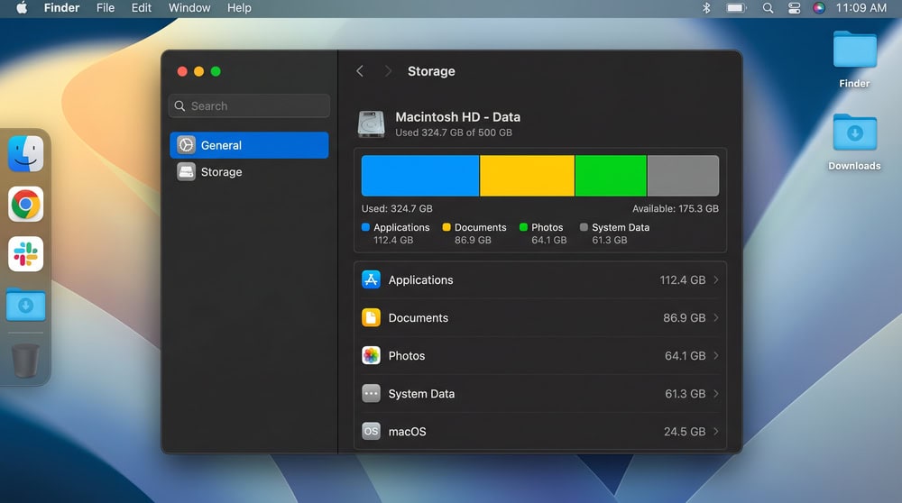Open the Photos storage row
902x503 pixels.
click(x=540, y=356)
